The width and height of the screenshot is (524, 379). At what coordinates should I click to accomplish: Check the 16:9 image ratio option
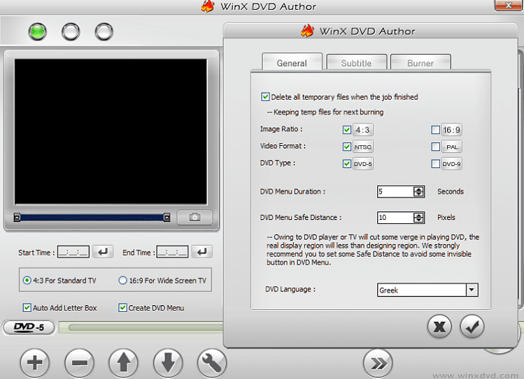(435, 130)
